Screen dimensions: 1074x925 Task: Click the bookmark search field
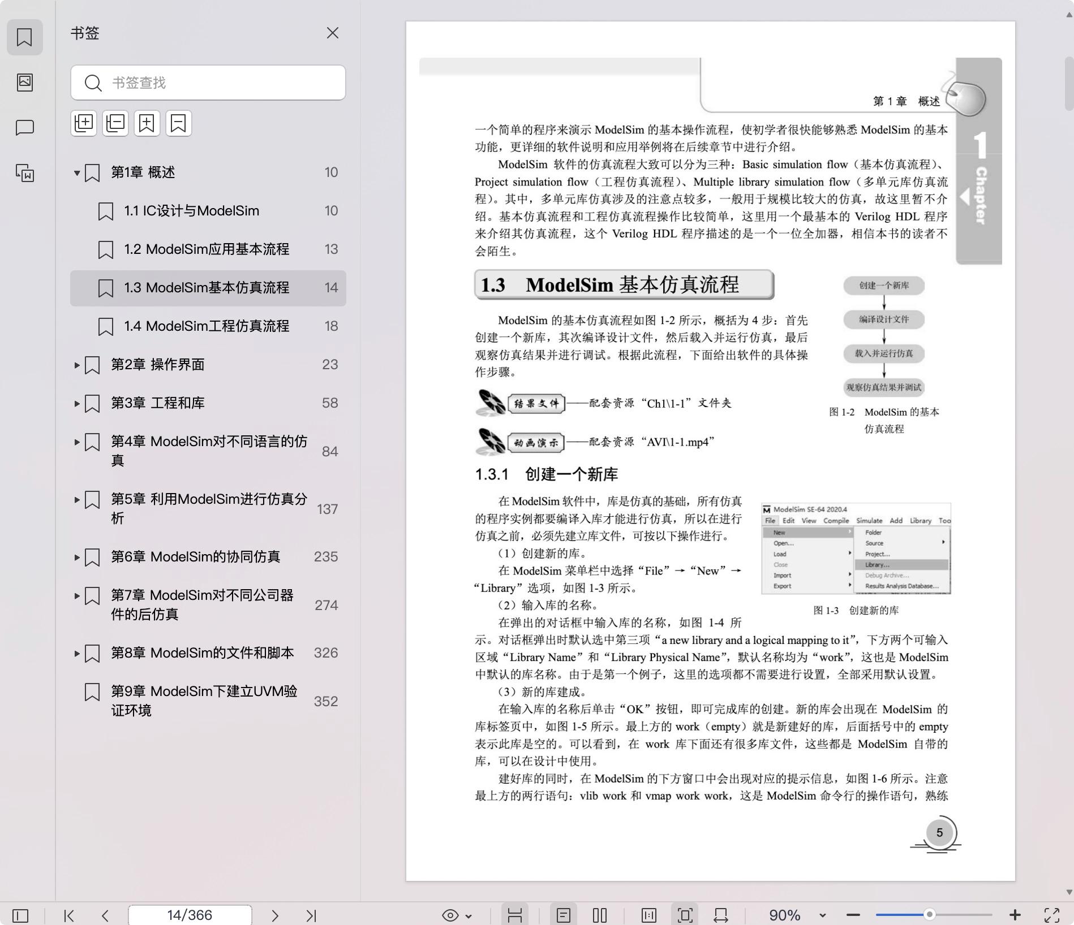pos(208,83)
